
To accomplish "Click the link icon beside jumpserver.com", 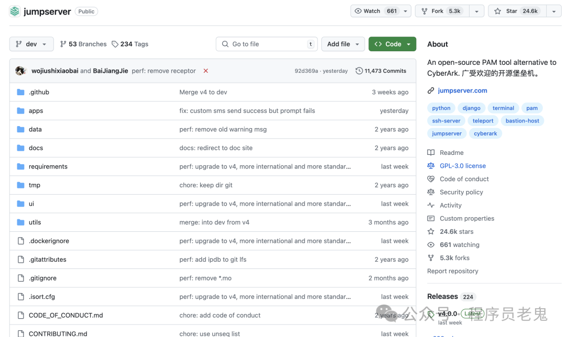I will [431, 91].
